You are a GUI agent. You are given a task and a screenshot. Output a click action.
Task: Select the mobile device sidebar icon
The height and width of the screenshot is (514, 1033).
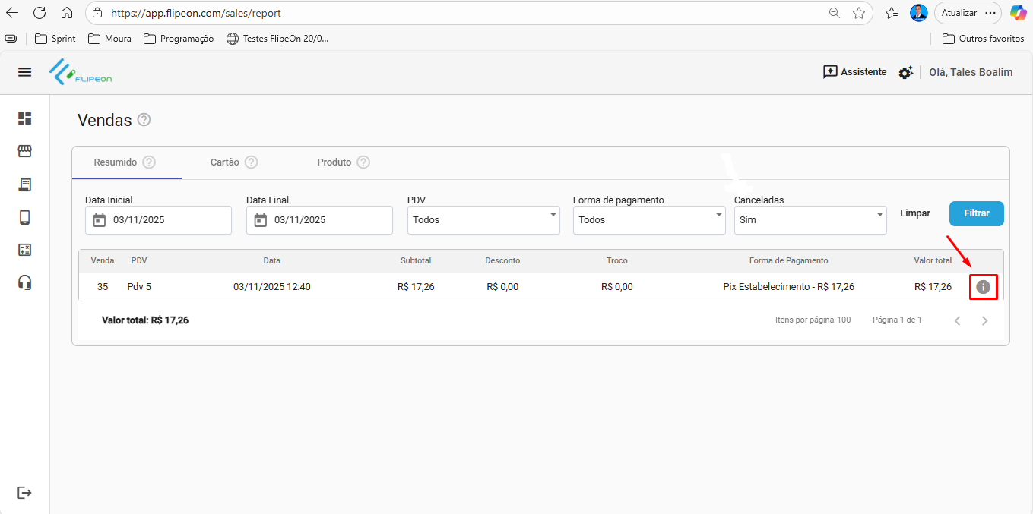click(x=25, y=218)
